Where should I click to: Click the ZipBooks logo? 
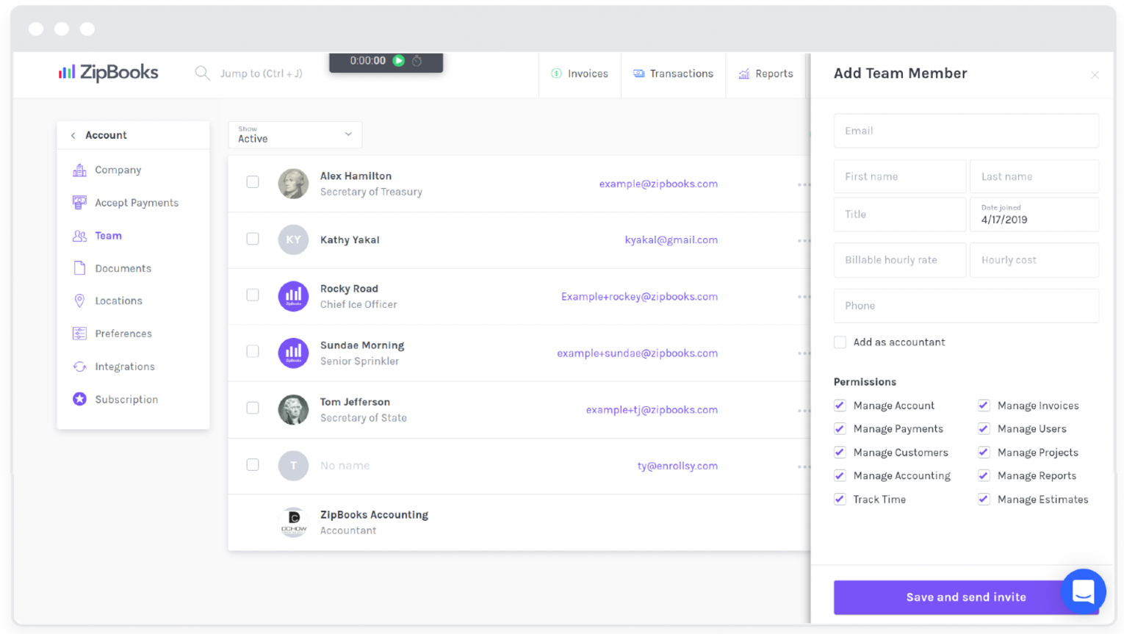(x=108, y=72)
